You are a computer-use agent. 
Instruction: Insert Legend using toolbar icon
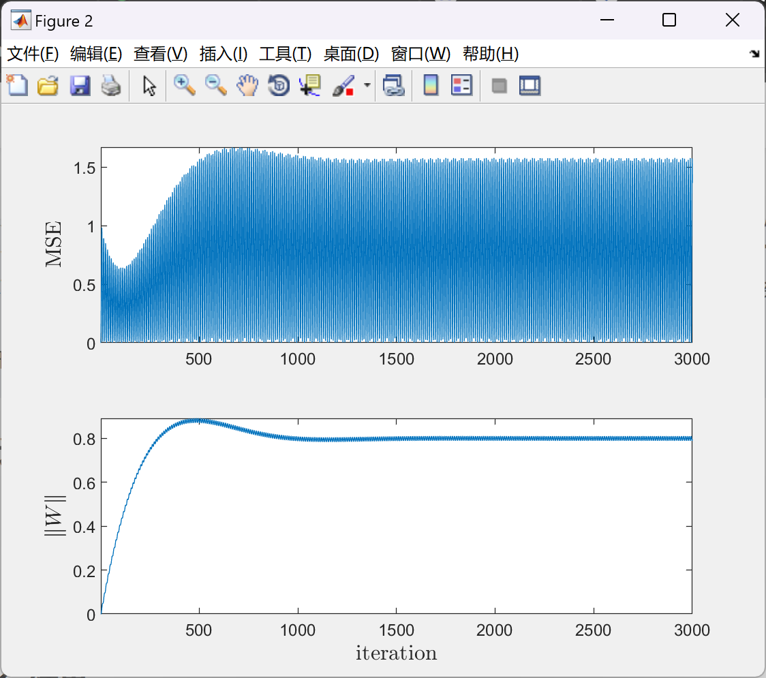[x=461, y=85]
